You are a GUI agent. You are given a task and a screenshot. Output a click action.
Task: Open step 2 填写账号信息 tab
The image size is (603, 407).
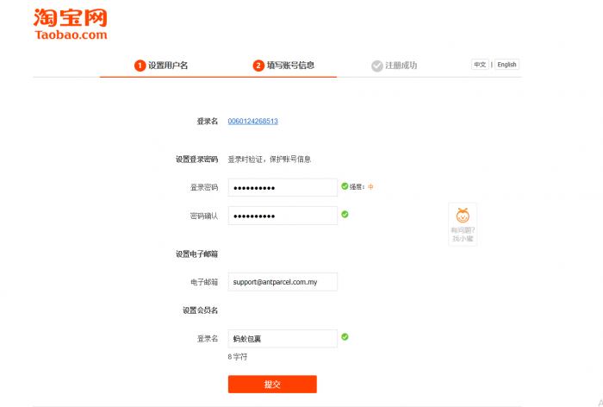point(283,66)
